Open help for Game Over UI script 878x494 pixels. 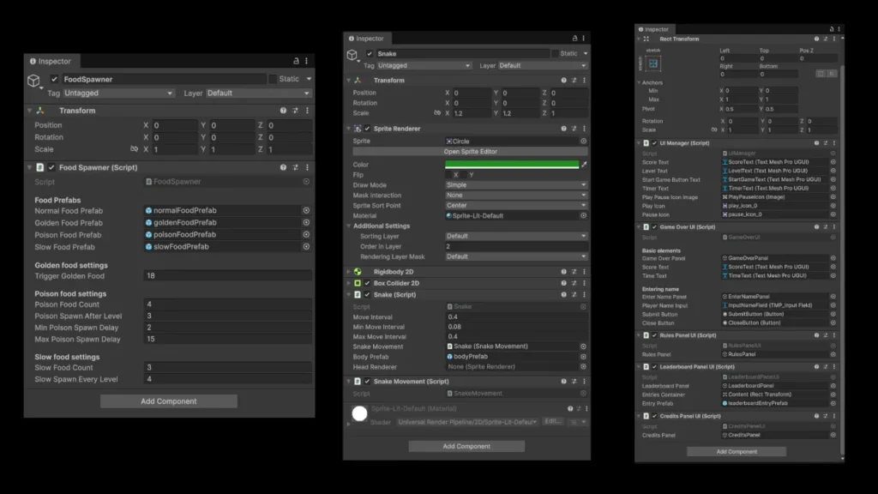816,227
